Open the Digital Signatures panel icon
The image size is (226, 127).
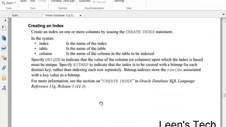pyautogui.click(x=4, y=88)
